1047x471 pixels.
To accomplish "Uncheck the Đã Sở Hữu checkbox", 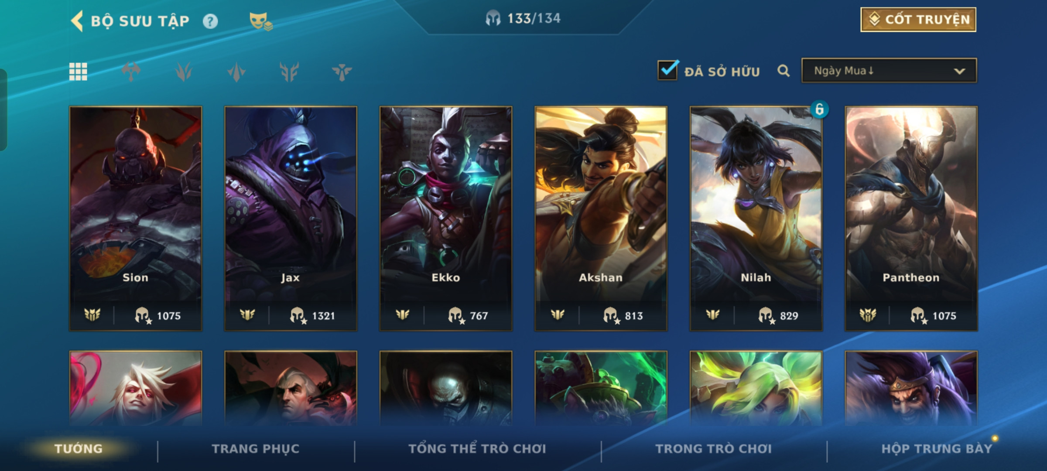I will point(667,70).
